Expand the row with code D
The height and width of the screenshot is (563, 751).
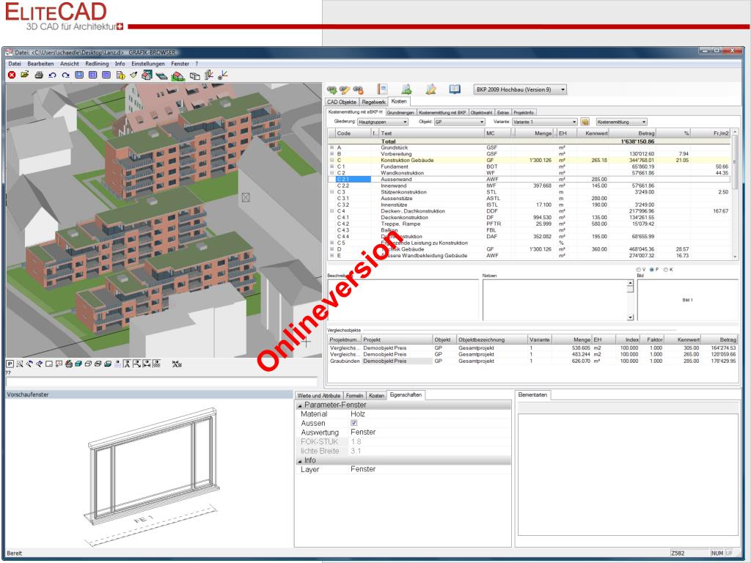tap(332, 249)
